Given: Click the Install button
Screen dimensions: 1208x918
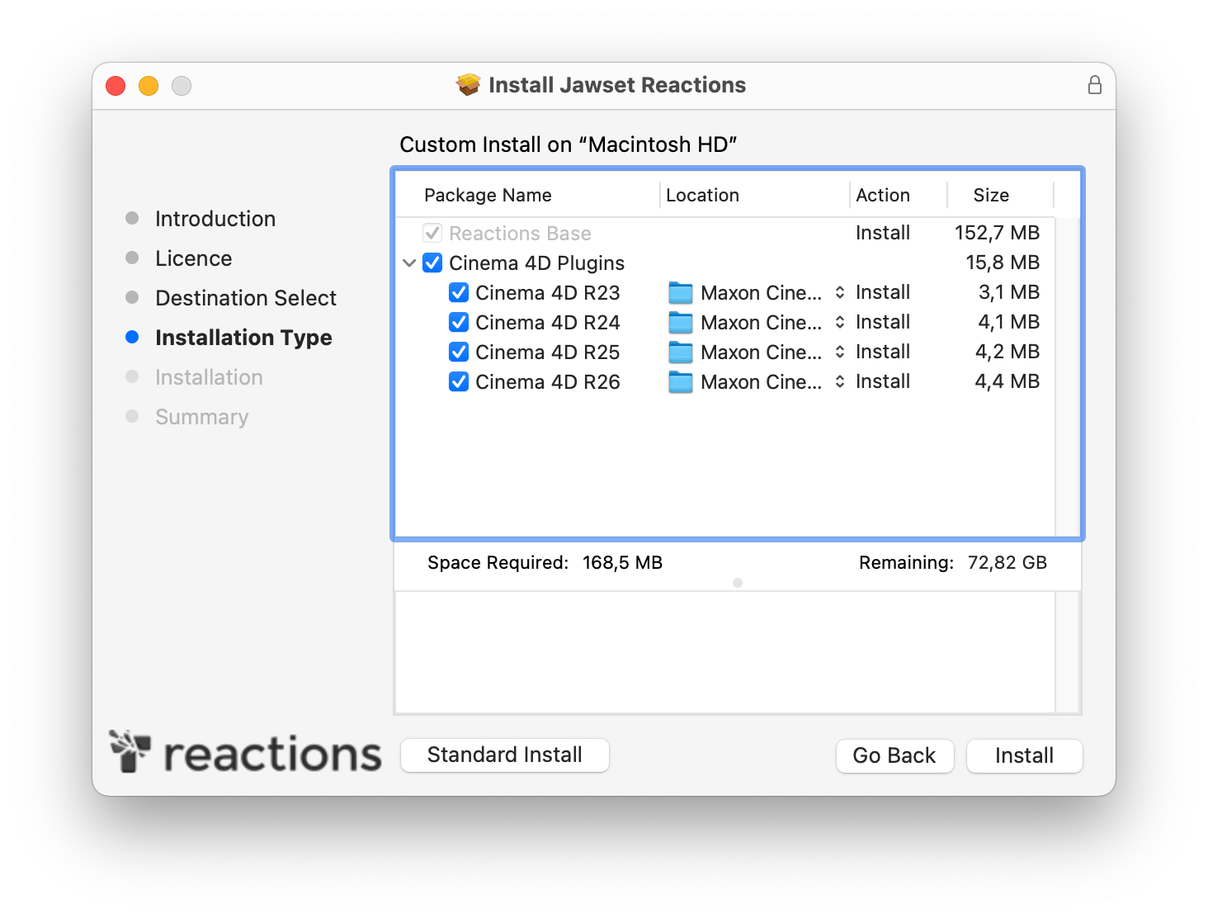Looking at the screenshot, I should pyautogui.click(x=1024, y=756).
